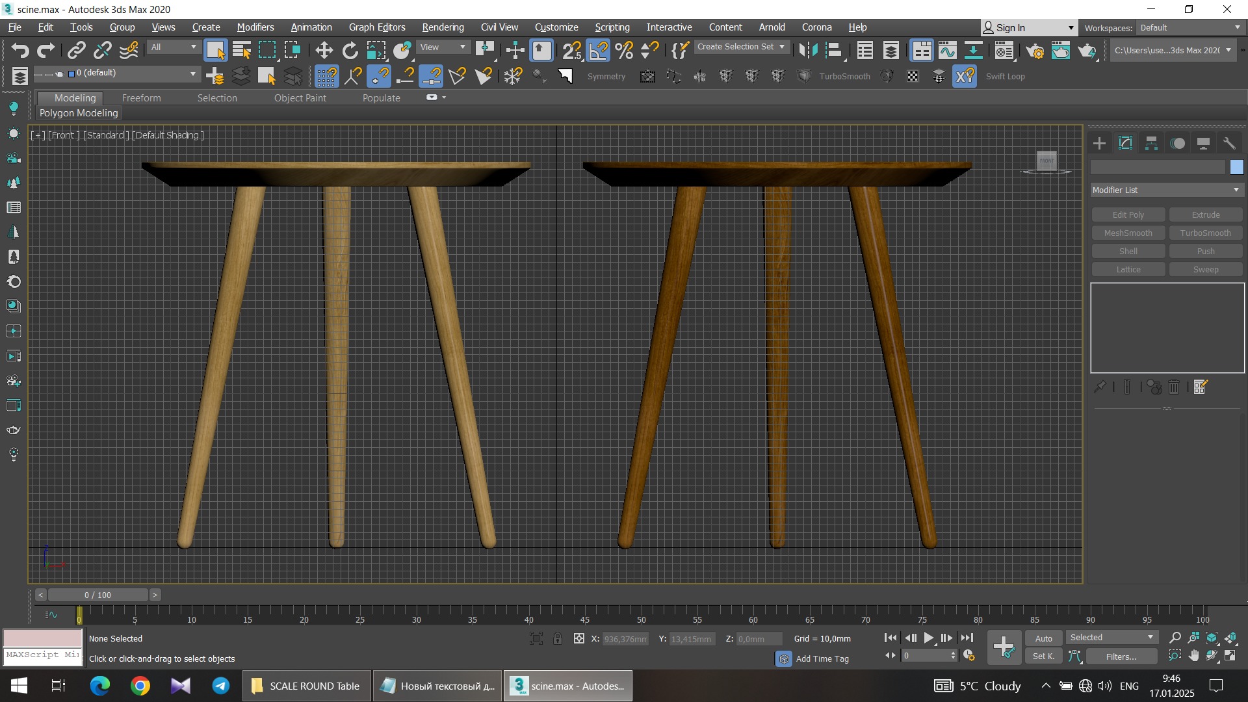The width and height of the screenshot is (1248, 702).
Task: Toggle Pin Stack in modifier panel
Action: click(x=1100, y=387)
